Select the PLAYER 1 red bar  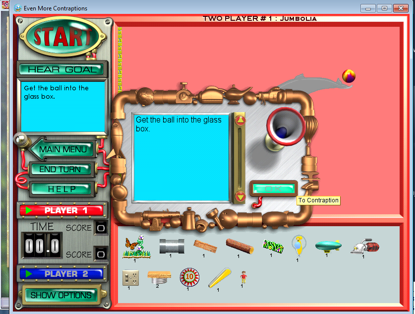tap(61, 210)
